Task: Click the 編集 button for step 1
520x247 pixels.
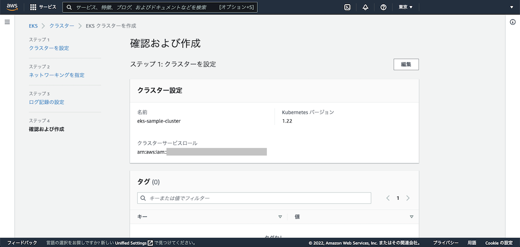Action: coord(406,64)
